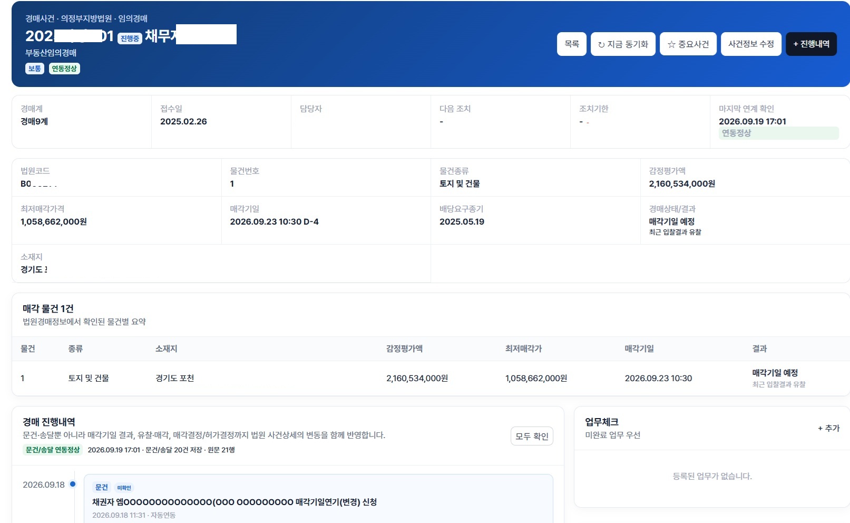Go back via the 목록 button
The image size is (850, 523).
coord(572,44)
